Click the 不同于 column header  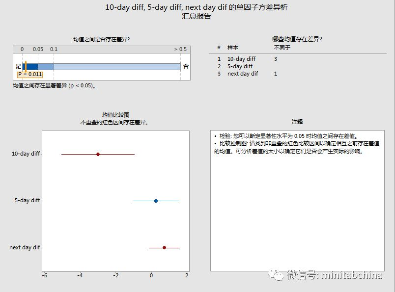pyautogui.click(x=282, y=48)
